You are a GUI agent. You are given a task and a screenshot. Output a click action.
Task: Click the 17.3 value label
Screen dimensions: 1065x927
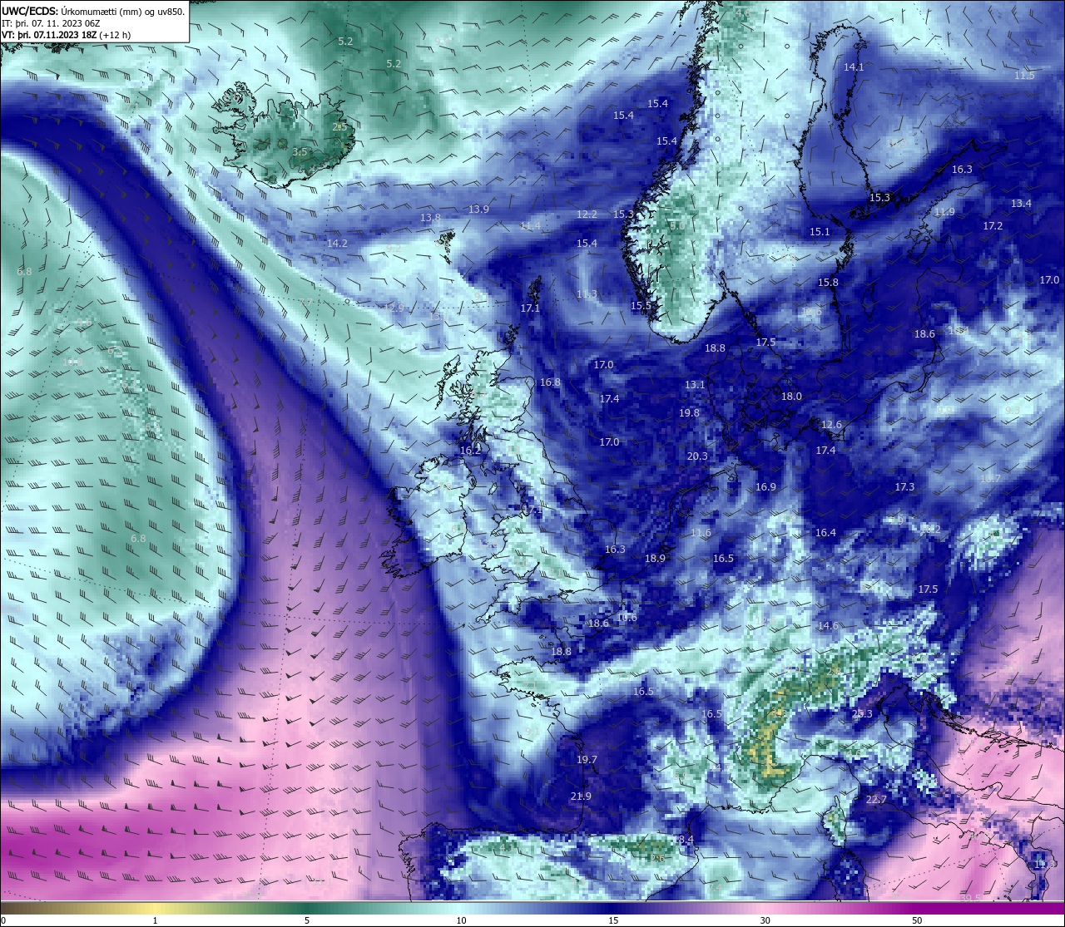[x=904, y=487]
